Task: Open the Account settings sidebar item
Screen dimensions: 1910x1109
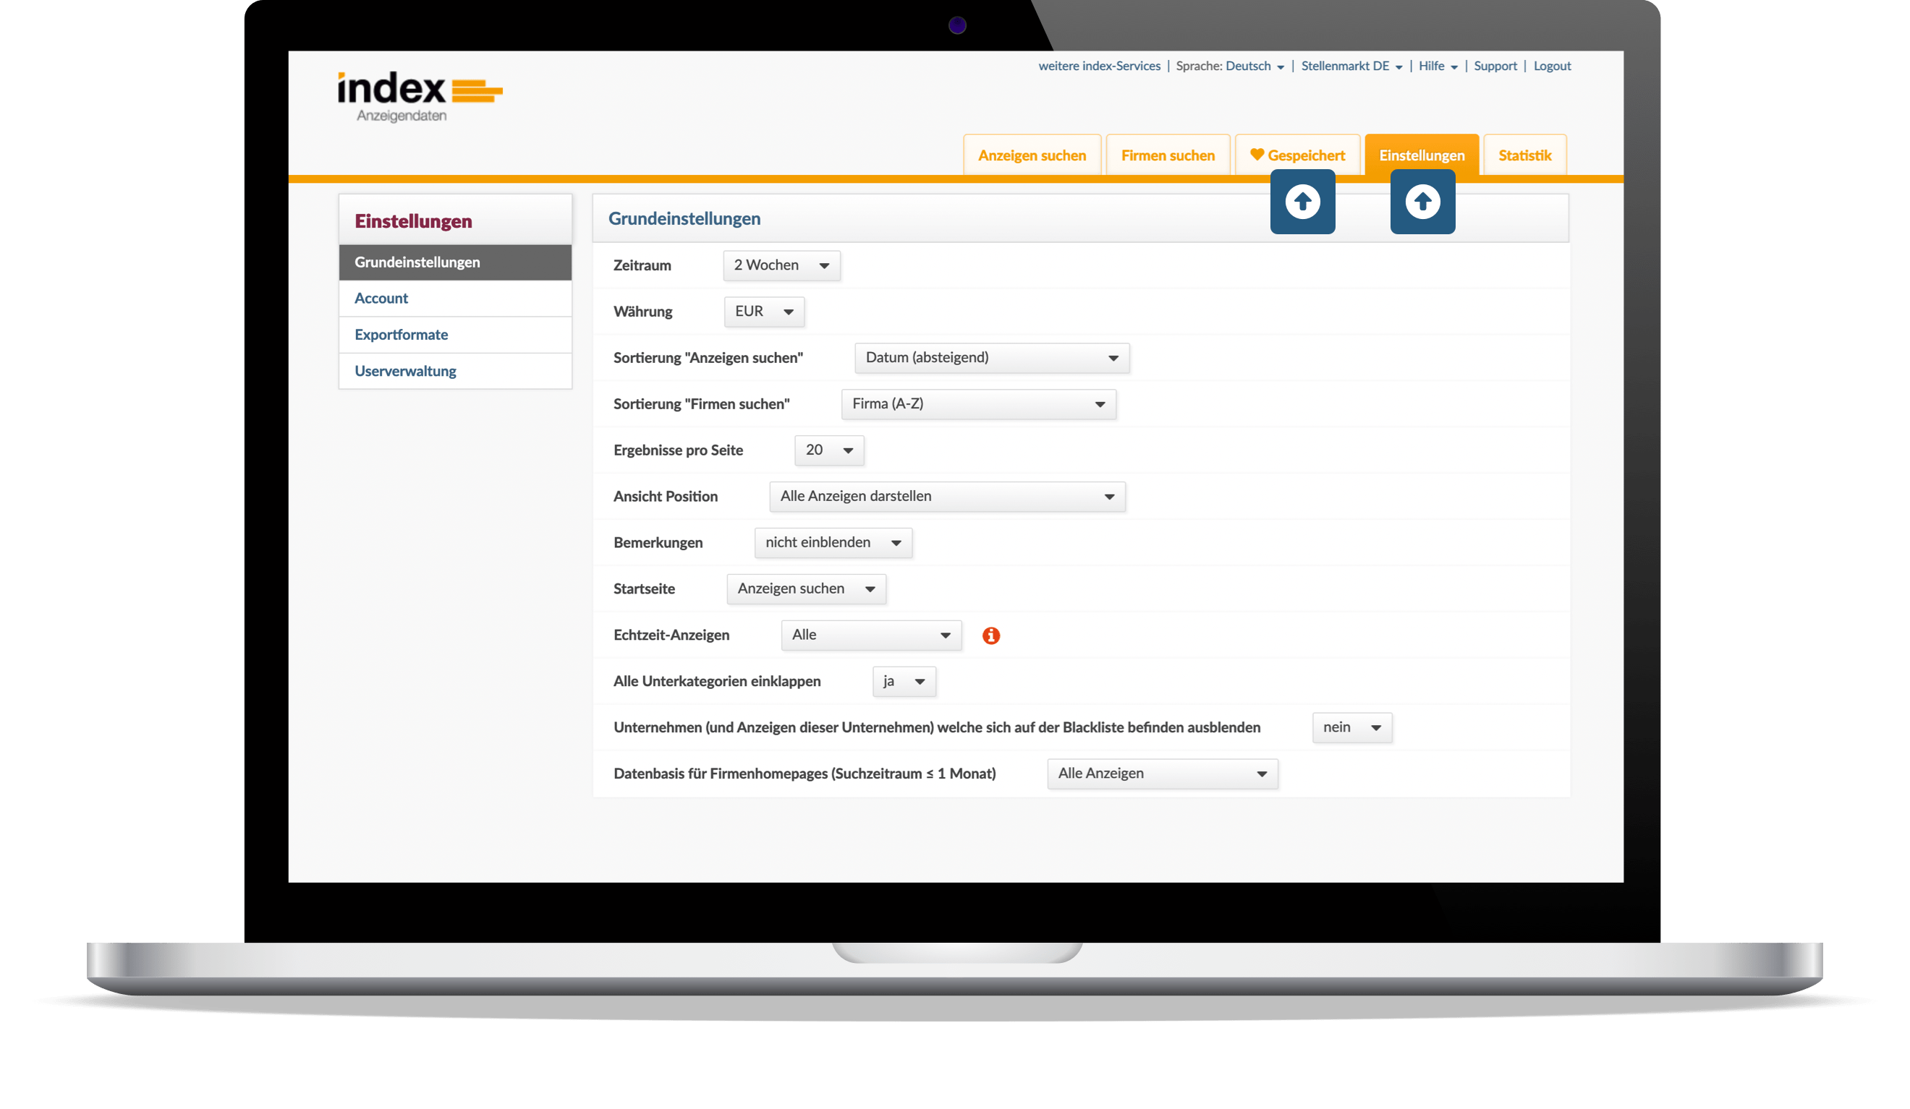Action: [381, 299]
